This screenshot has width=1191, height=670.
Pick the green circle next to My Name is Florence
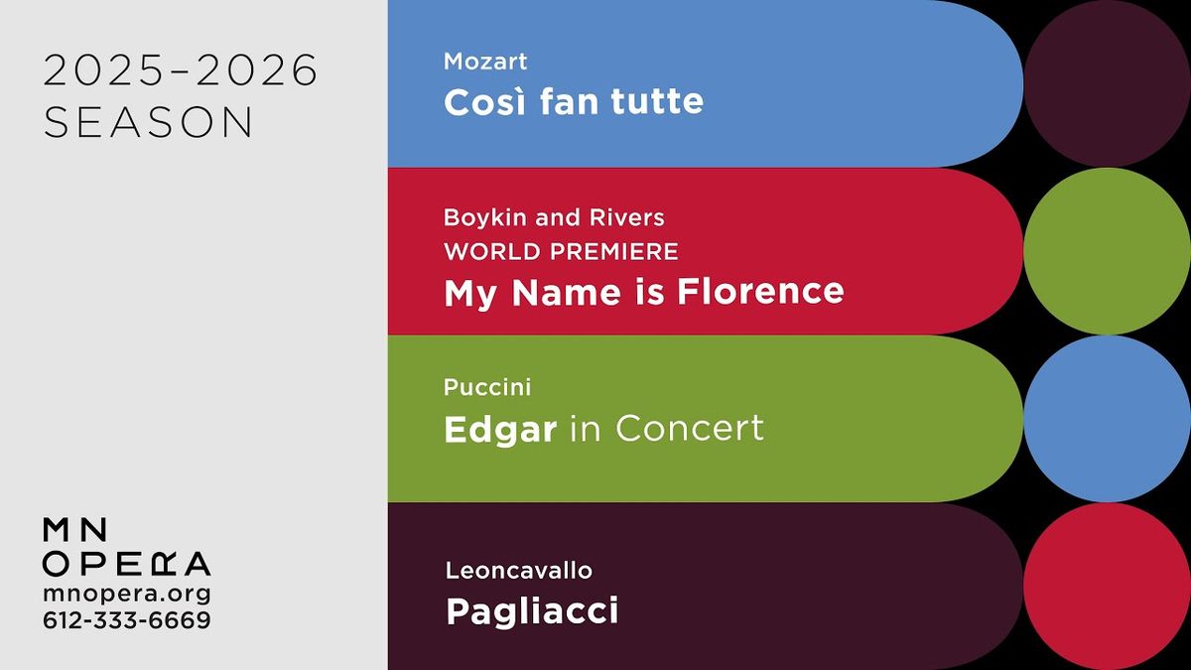pos(1107,251)
